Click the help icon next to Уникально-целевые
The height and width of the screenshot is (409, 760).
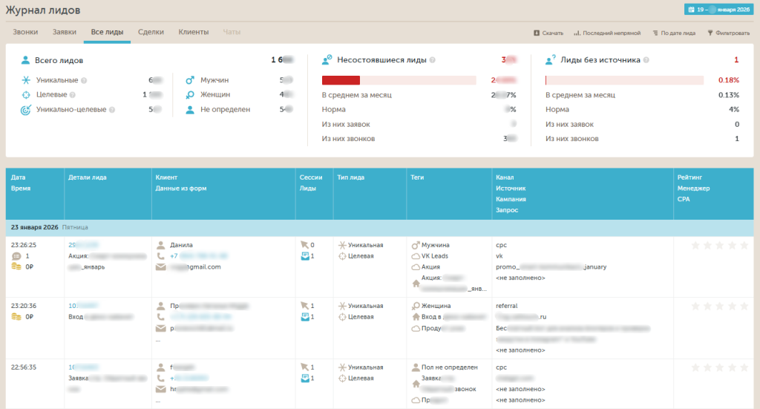pos(112,110)
